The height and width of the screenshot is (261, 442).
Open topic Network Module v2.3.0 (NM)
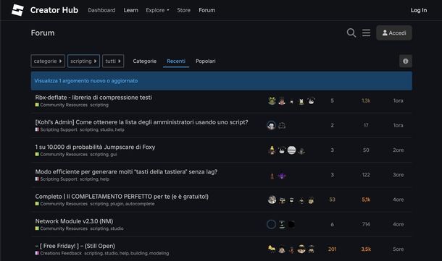74,221
